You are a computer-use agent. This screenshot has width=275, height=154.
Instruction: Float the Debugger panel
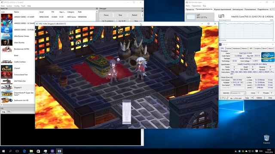pos(142,9)
